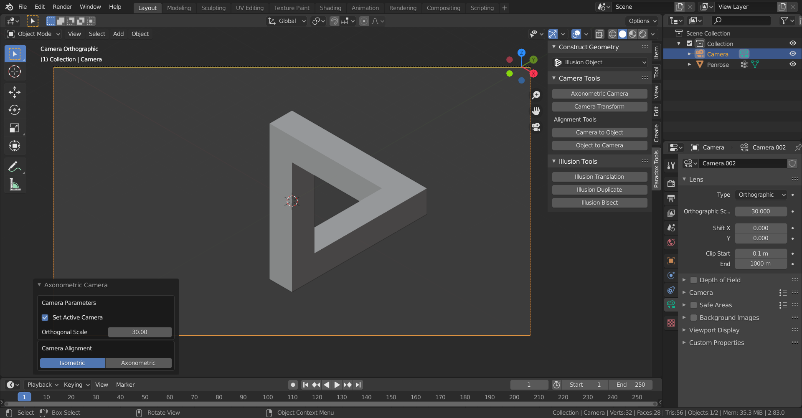Switch to the Shading workspace tab

point(330,8)
